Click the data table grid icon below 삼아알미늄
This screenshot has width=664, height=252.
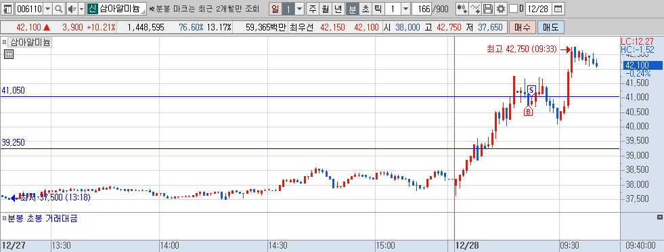pos(9,54)
